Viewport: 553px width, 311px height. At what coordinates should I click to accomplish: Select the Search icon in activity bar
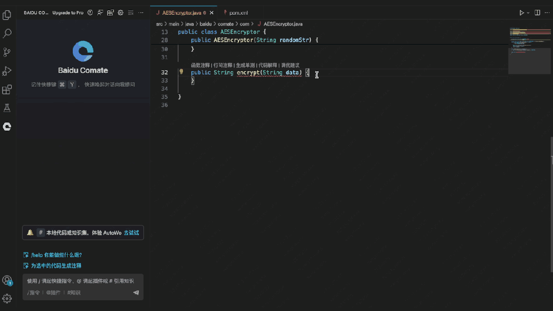click(7, 32)
